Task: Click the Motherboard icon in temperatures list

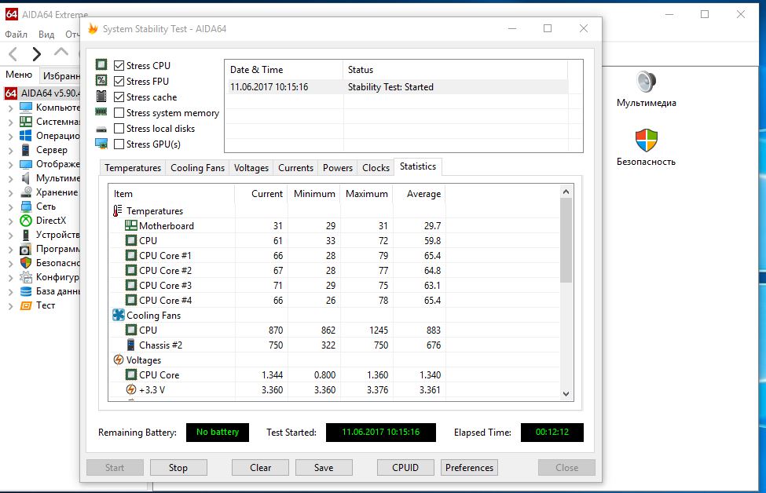Action: pos(131,225)
